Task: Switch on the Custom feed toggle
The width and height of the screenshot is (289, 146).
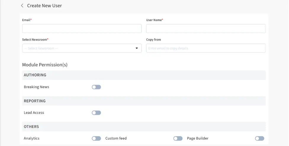Action: 178,138
